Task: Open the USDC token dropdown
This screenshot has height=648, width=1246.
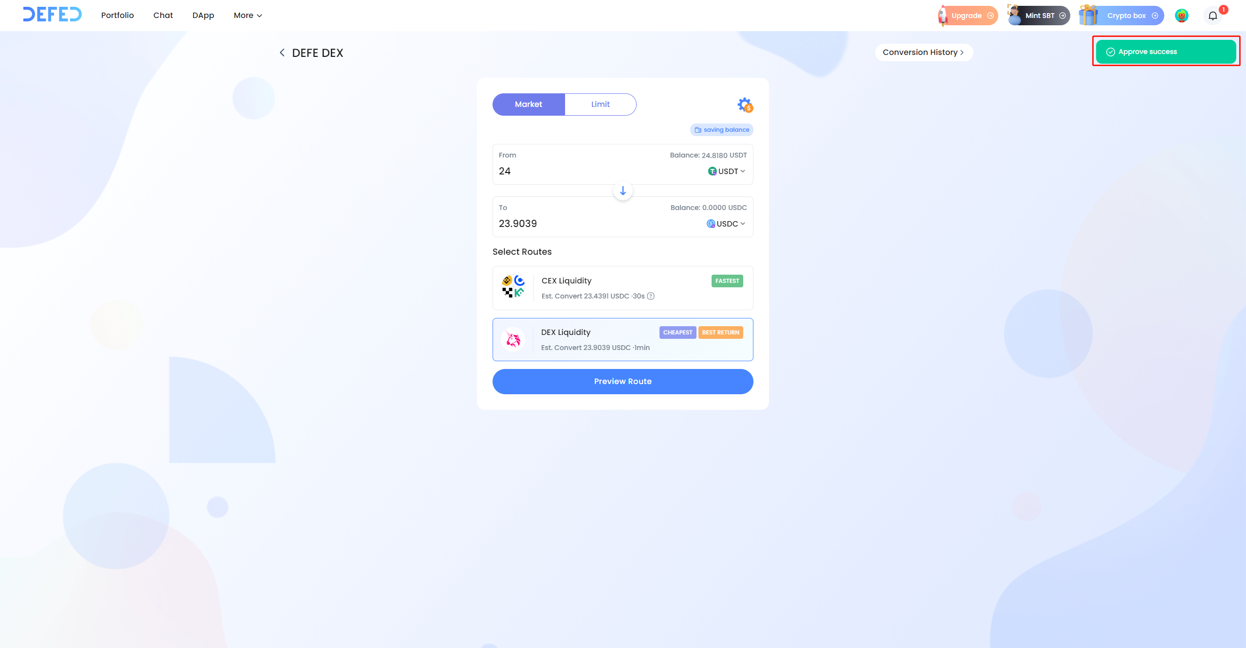Action: click(x=726, y=224)
